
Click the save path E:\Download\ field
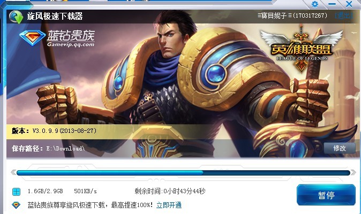pos(66,148)
